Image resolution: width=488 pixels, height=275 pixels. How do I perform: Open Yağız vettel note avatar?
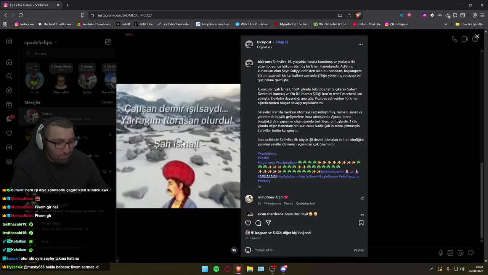[x=61, y=81]
